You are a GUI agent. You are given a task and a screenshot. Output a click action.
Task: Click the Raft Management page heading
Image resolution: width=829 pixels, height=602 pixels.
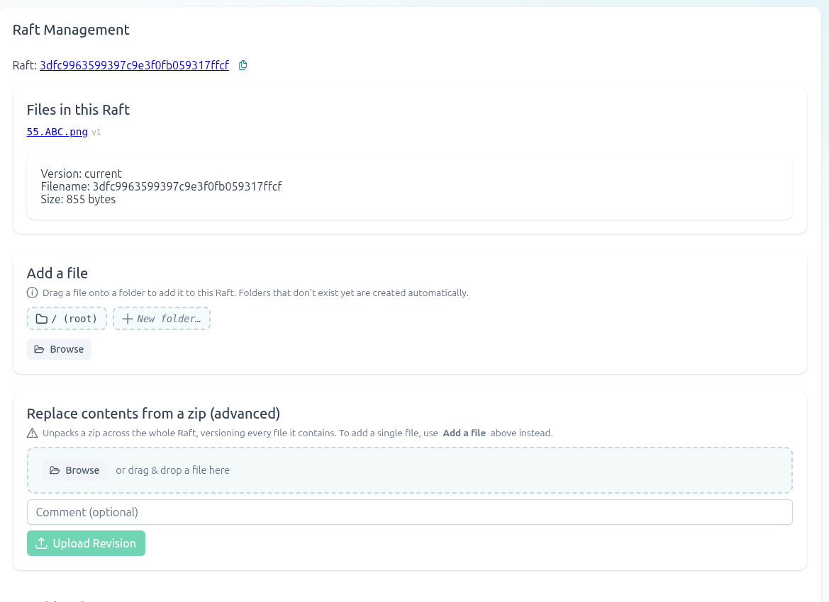pos(71,30)
